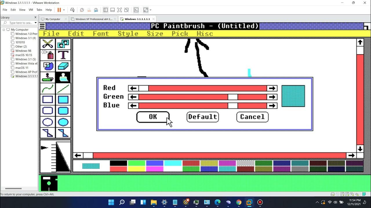
Task: Open the Paintbrush window control menu box
Action: click(x=42, y=26)
